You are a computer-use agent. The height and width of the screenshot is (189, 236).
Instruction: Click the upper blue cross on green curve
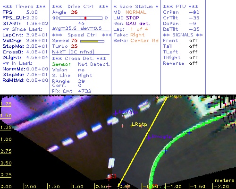(189, 133)
